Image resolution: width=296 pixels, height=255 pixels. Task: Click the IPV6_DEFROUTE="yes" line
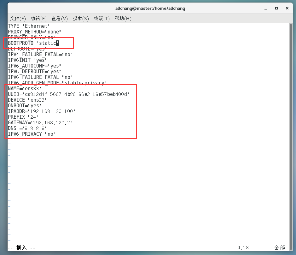(x=34, y=71)
